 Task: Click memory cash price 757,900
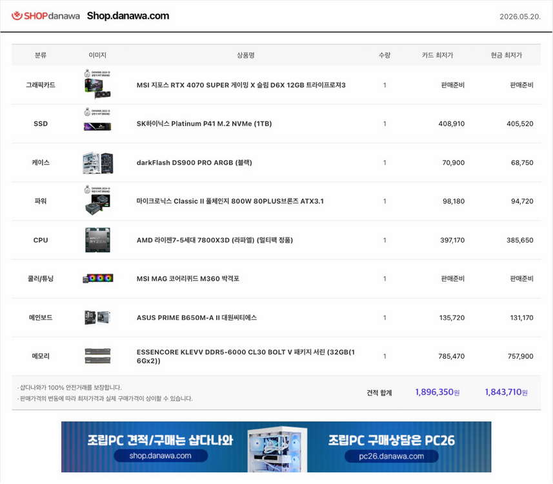point(521,356)
